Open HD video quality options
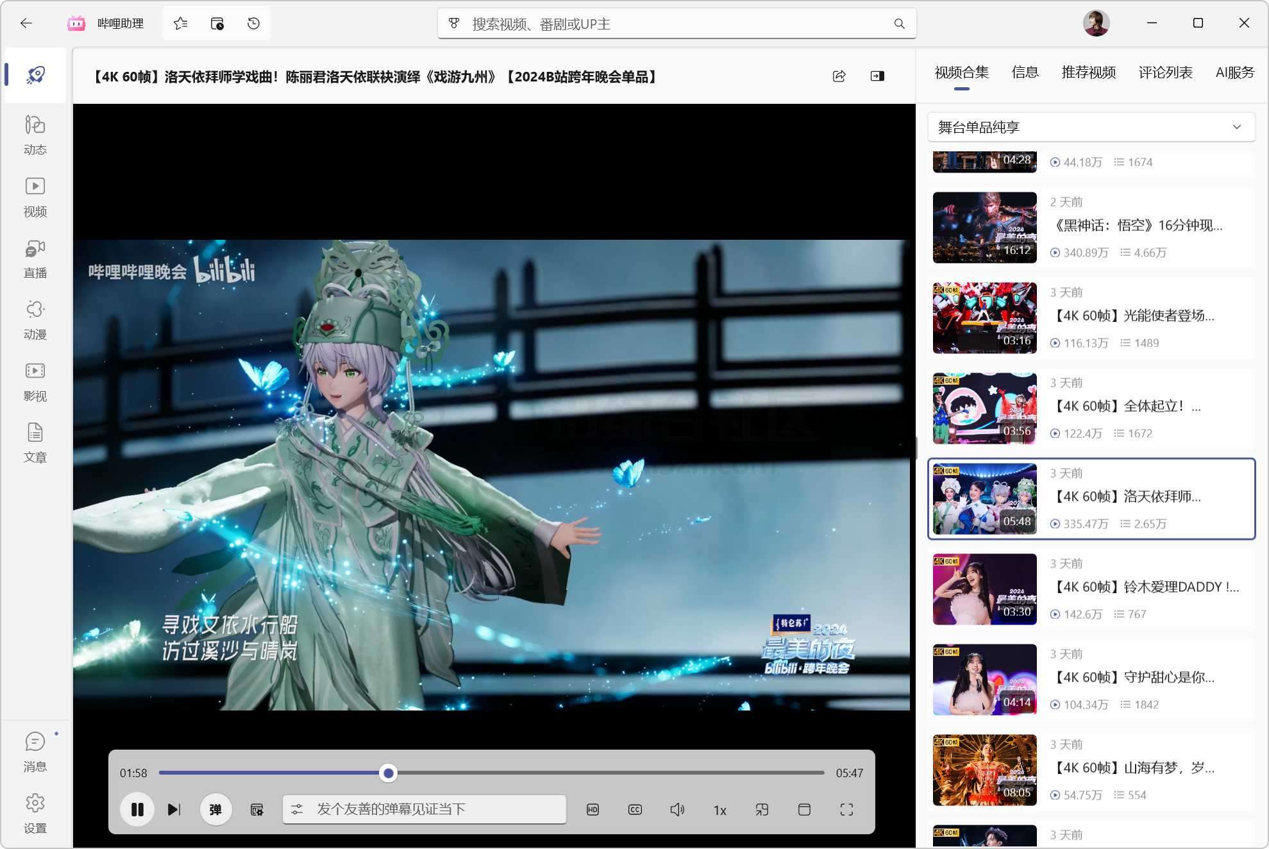The height and width of the screenshot is (849, 1269). pyautogui.click(x=592, y=810)
